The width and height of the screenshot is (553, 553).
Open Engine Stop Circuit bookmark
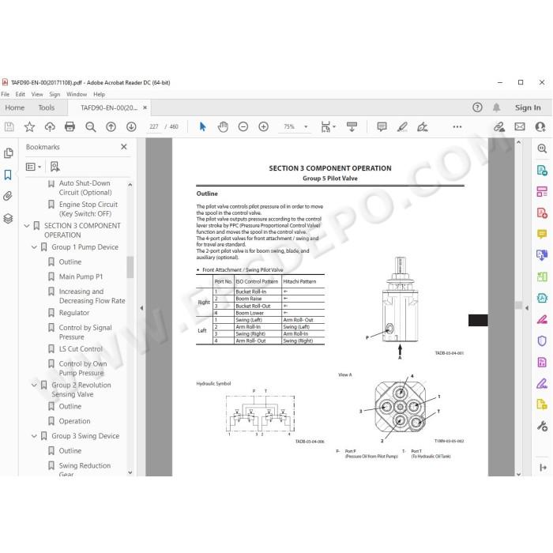click(x=88, y=209)
